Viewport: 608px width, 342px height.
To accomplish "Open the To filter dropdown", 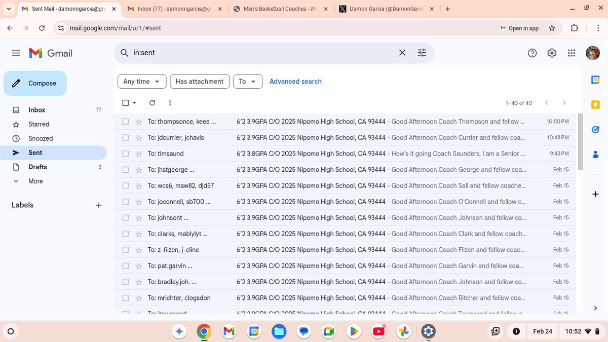I will [x=248, y=82].
